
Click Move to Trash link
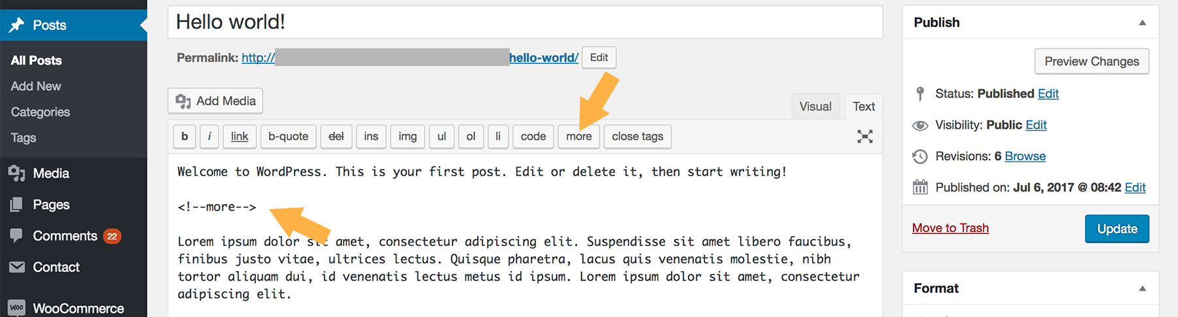click(x=950, y=228)
